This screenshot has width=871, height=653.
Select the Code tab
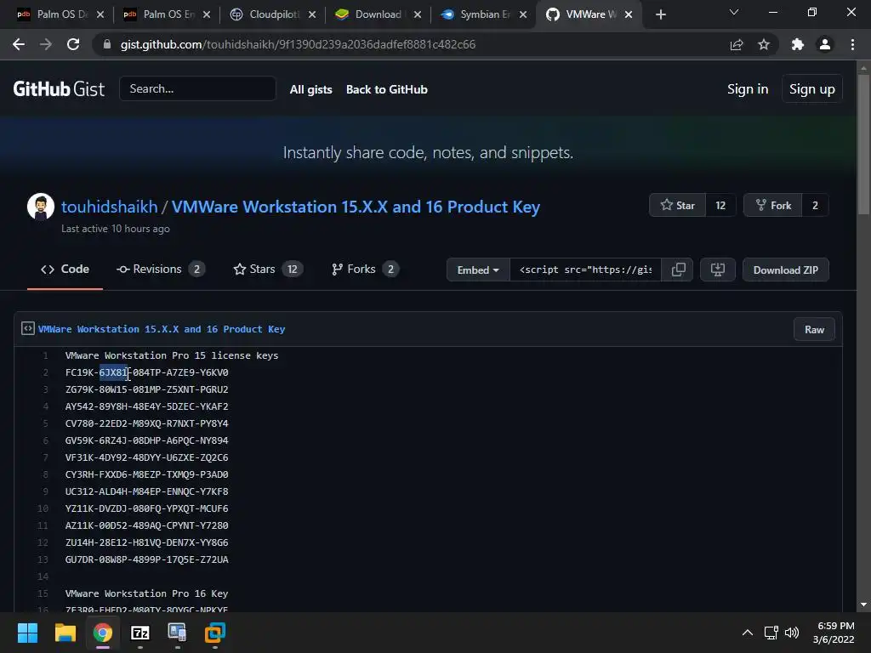tap(65, 270)
